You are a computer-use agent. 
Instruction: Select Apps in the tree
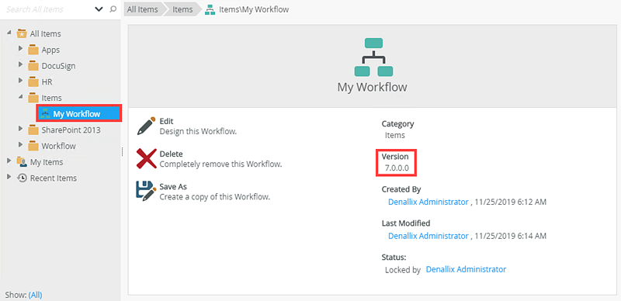[50, 50]
